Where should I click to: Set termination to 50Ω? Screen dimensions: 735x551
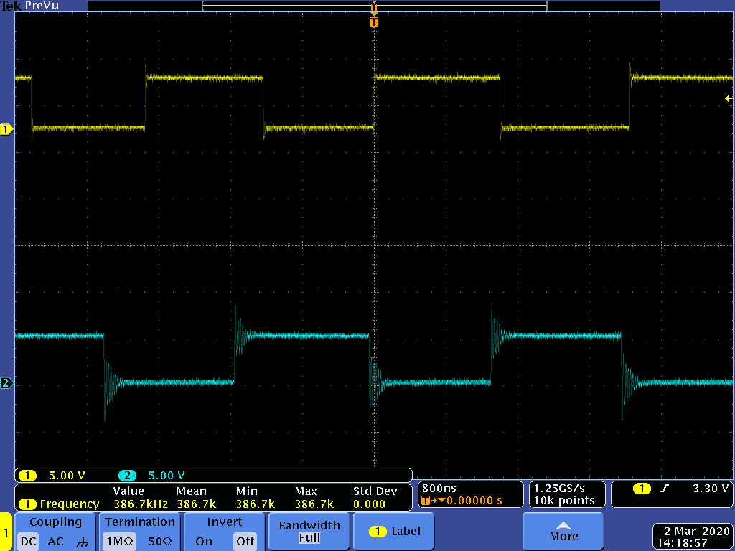[x=160, y=541]
